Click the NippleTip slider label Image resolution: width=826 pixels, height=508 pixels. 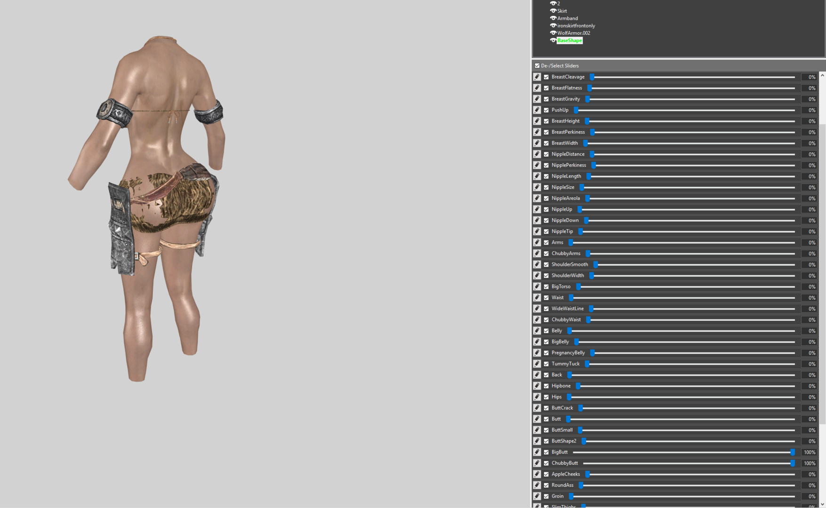pos(562,231)
